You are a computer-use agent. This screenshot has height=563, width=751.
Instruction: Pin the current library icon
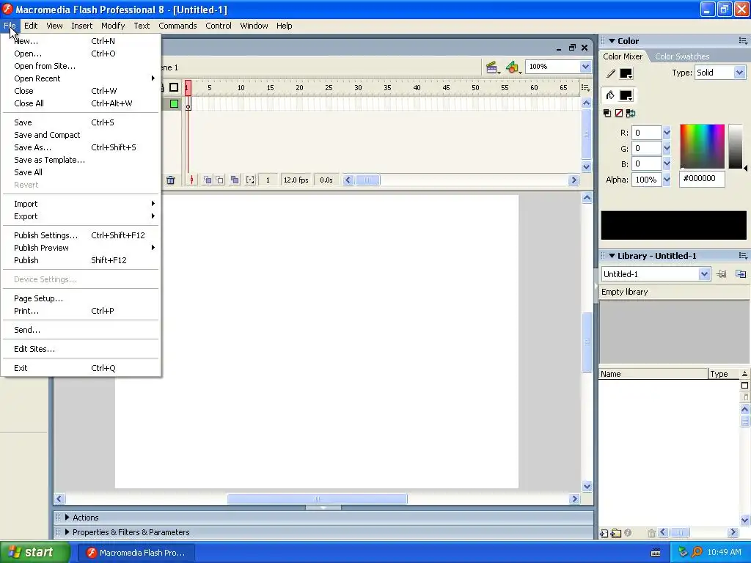[x=722, y=274]
